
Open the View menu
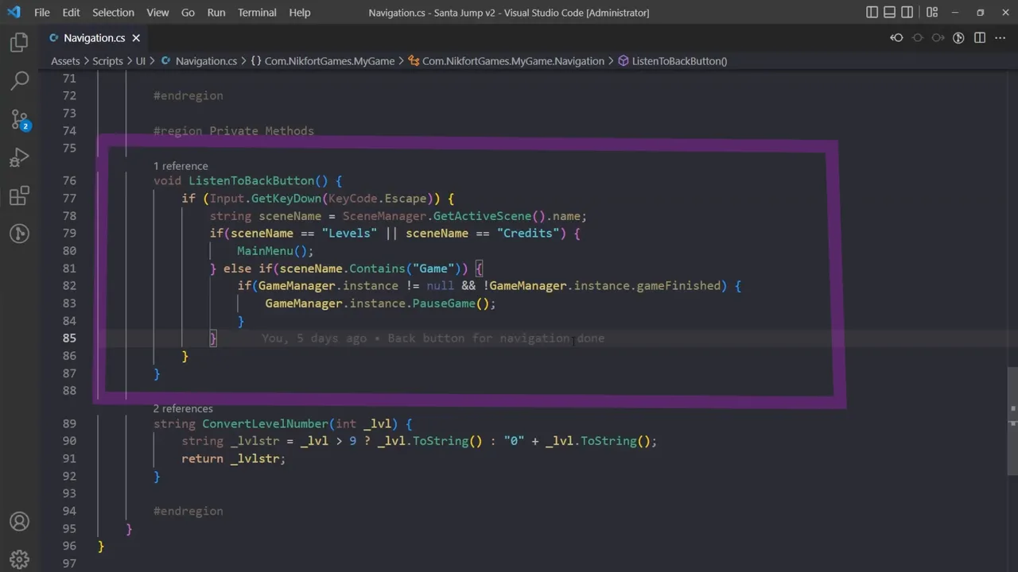pyautogui.click(x=157, y=13)
